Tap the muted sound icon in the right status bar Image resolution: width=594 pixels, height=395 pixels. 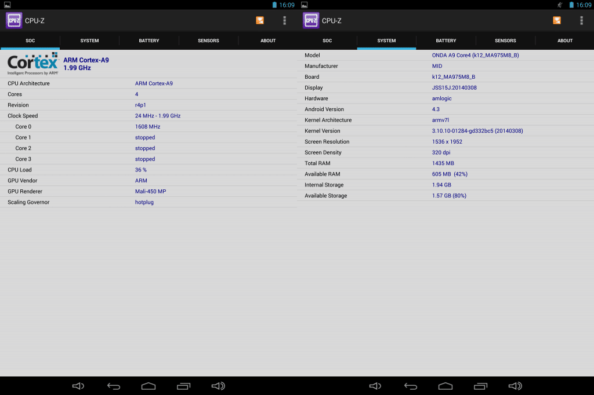(560, 5)
